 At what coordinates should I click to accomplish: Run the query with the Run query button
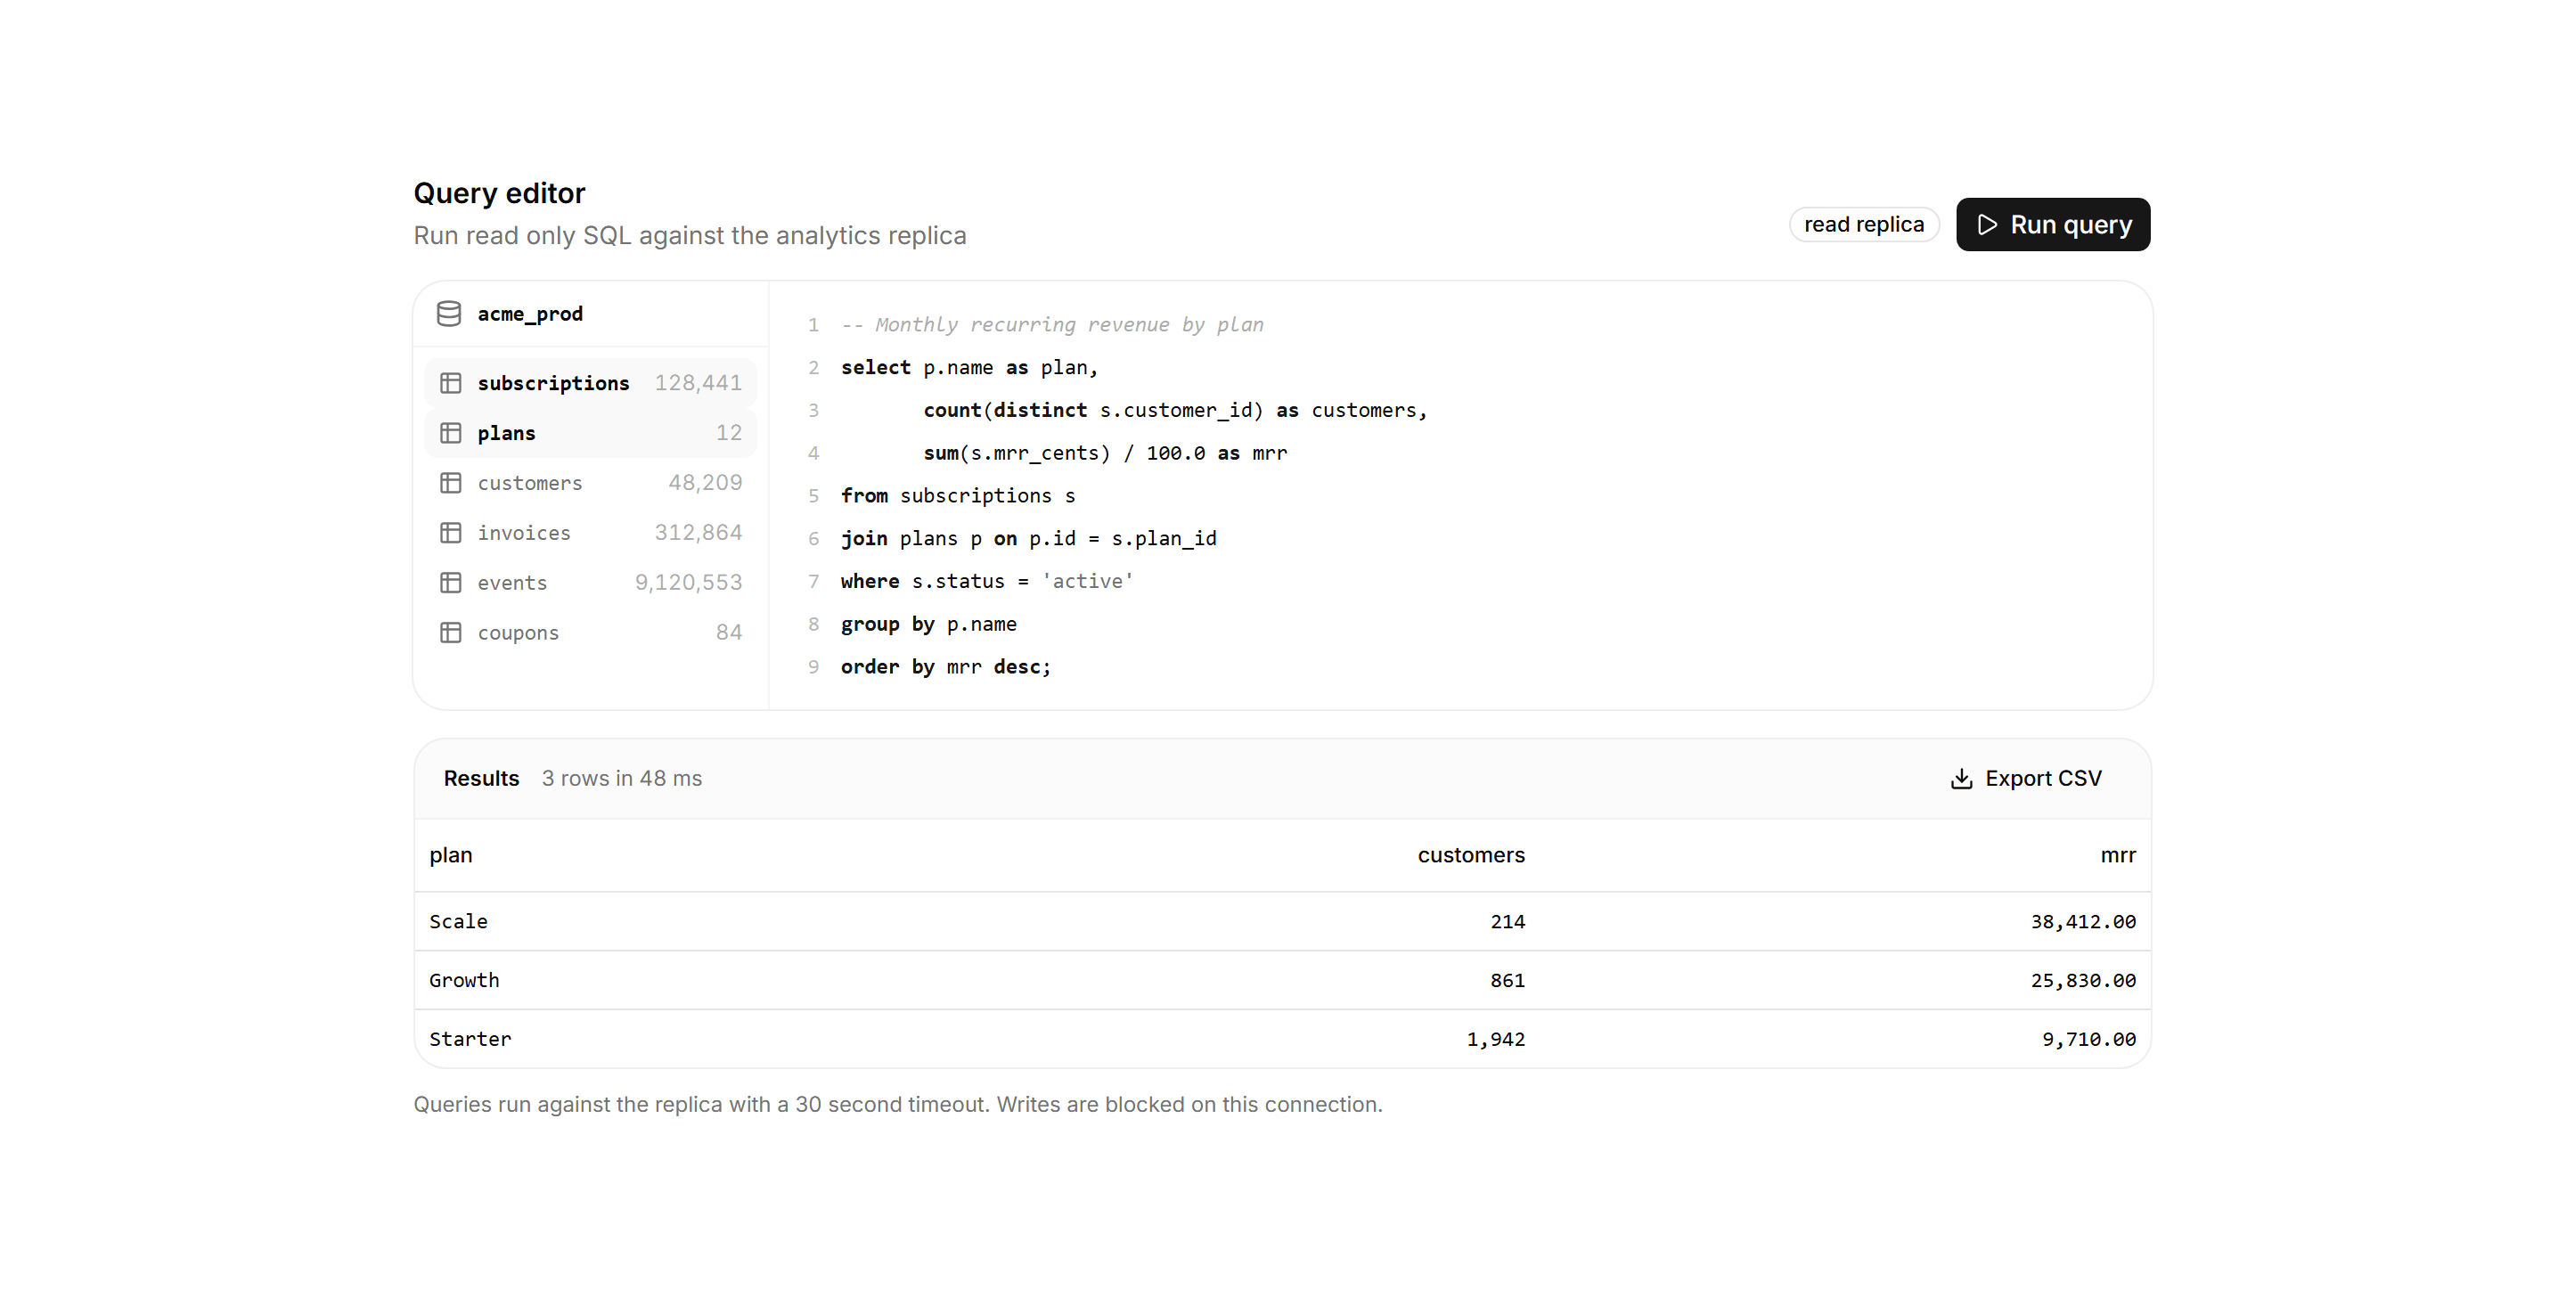[2053, 225]
